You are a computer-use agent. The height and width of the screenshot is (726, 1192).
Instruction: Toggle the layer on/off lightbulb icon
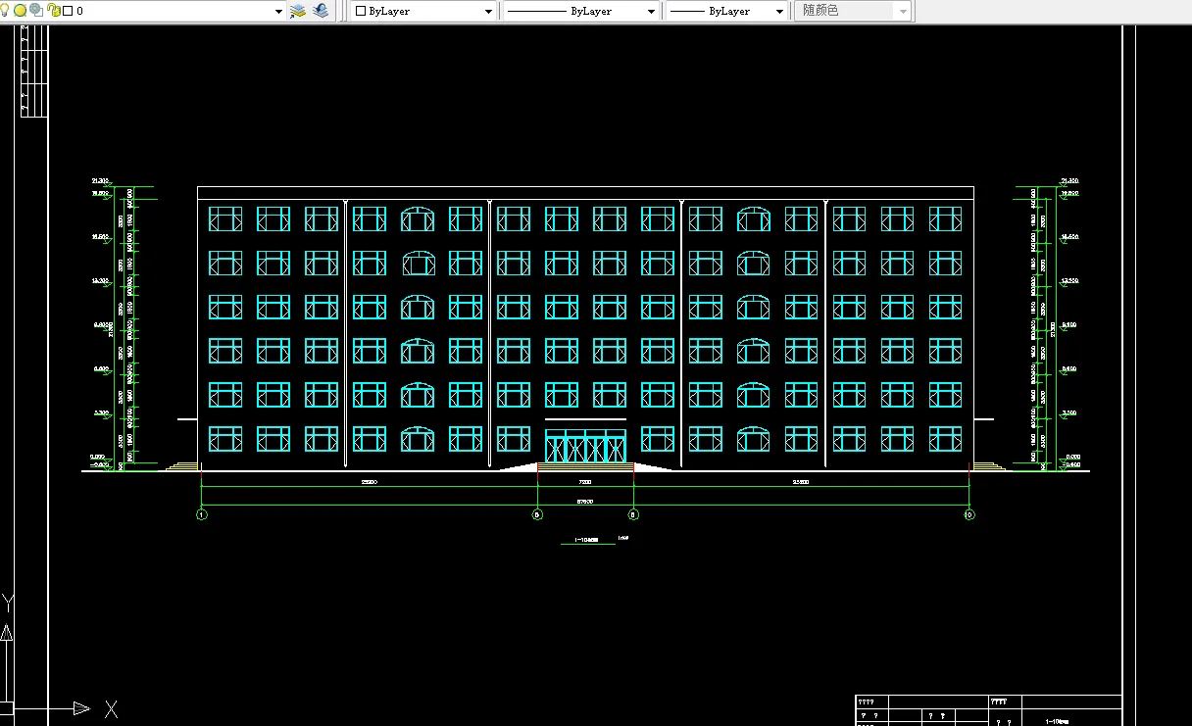point(5,11)
